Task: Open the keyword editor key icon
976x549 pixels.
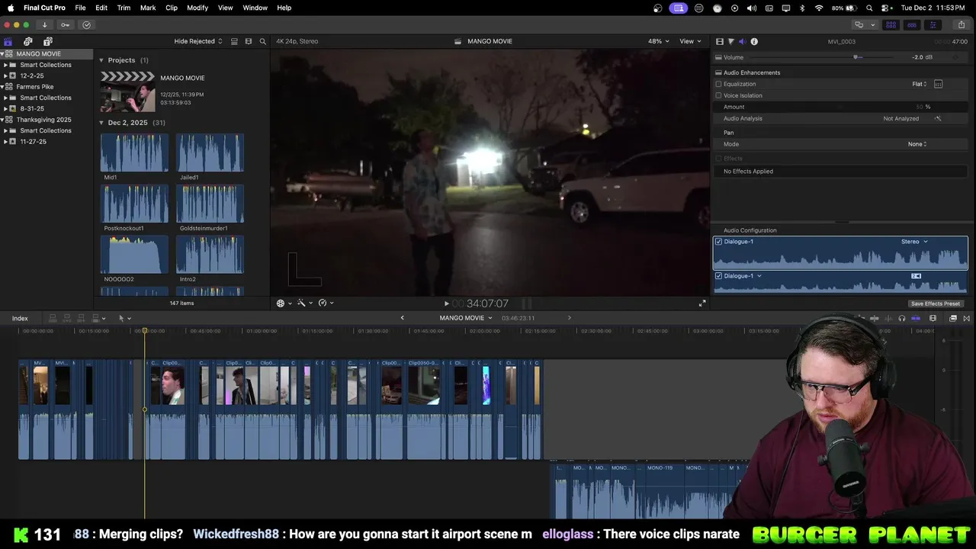Action: tap(65, 24)
